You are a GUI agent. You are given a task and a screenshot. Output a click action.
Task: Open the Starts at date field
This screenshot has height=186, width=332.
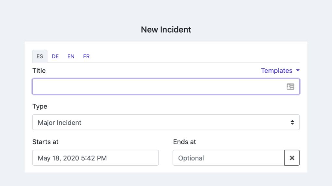(96, 158)
